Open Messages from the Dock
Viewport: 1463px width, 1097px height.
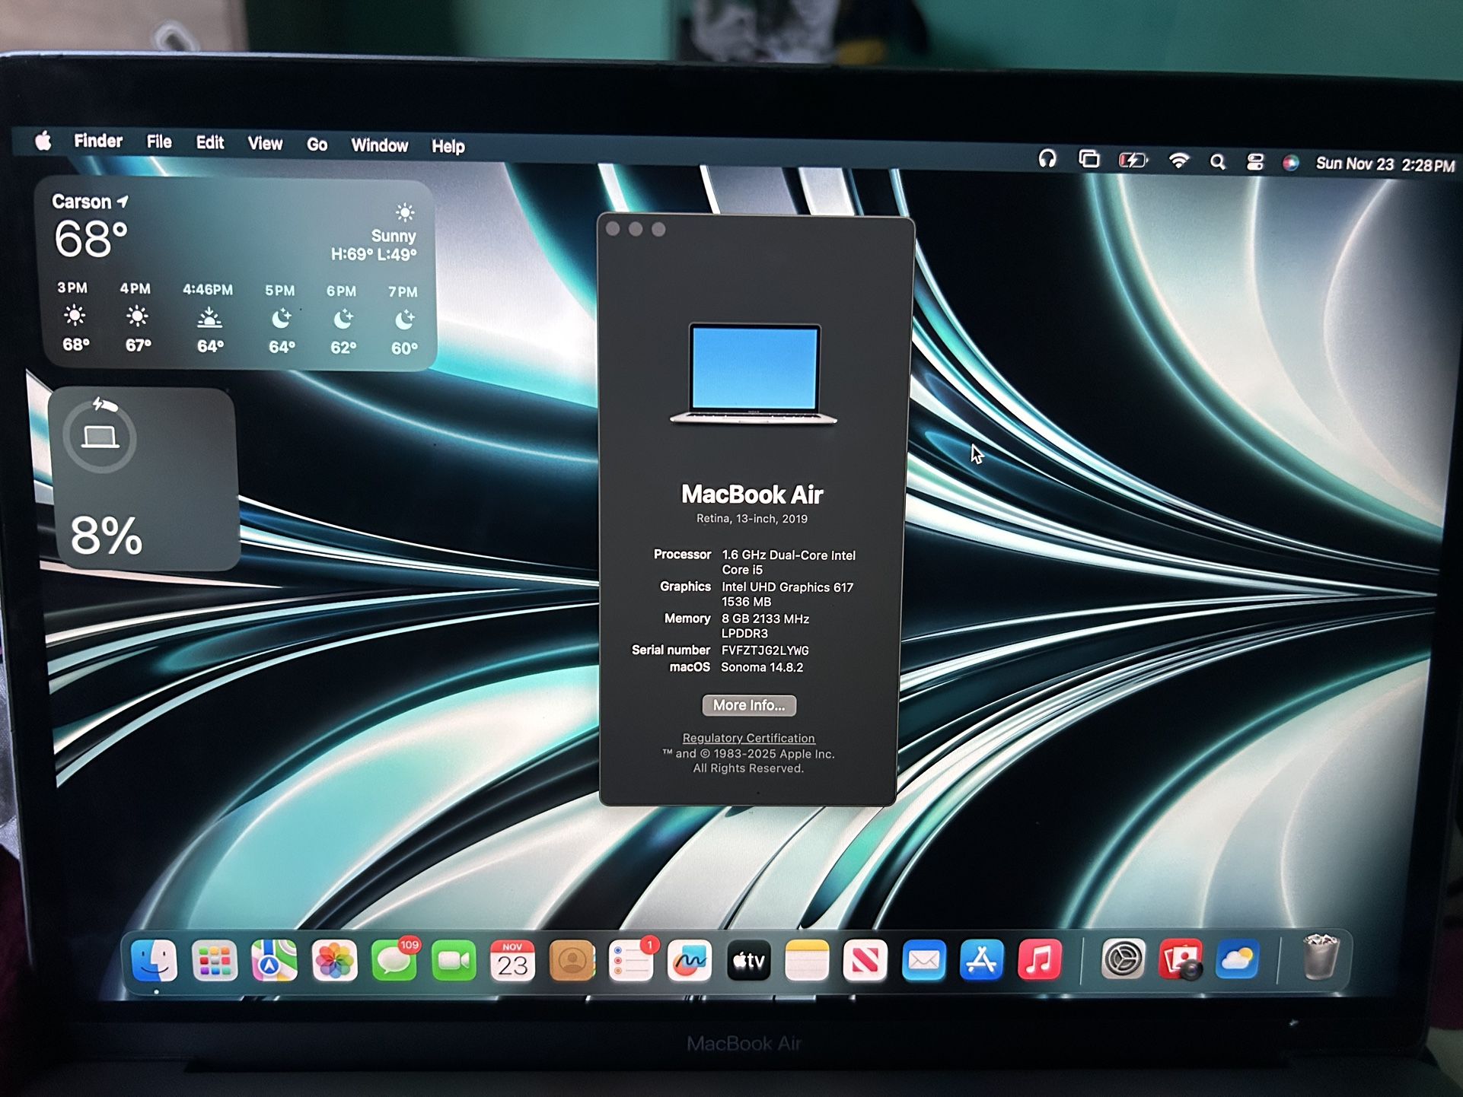[394, 961]
